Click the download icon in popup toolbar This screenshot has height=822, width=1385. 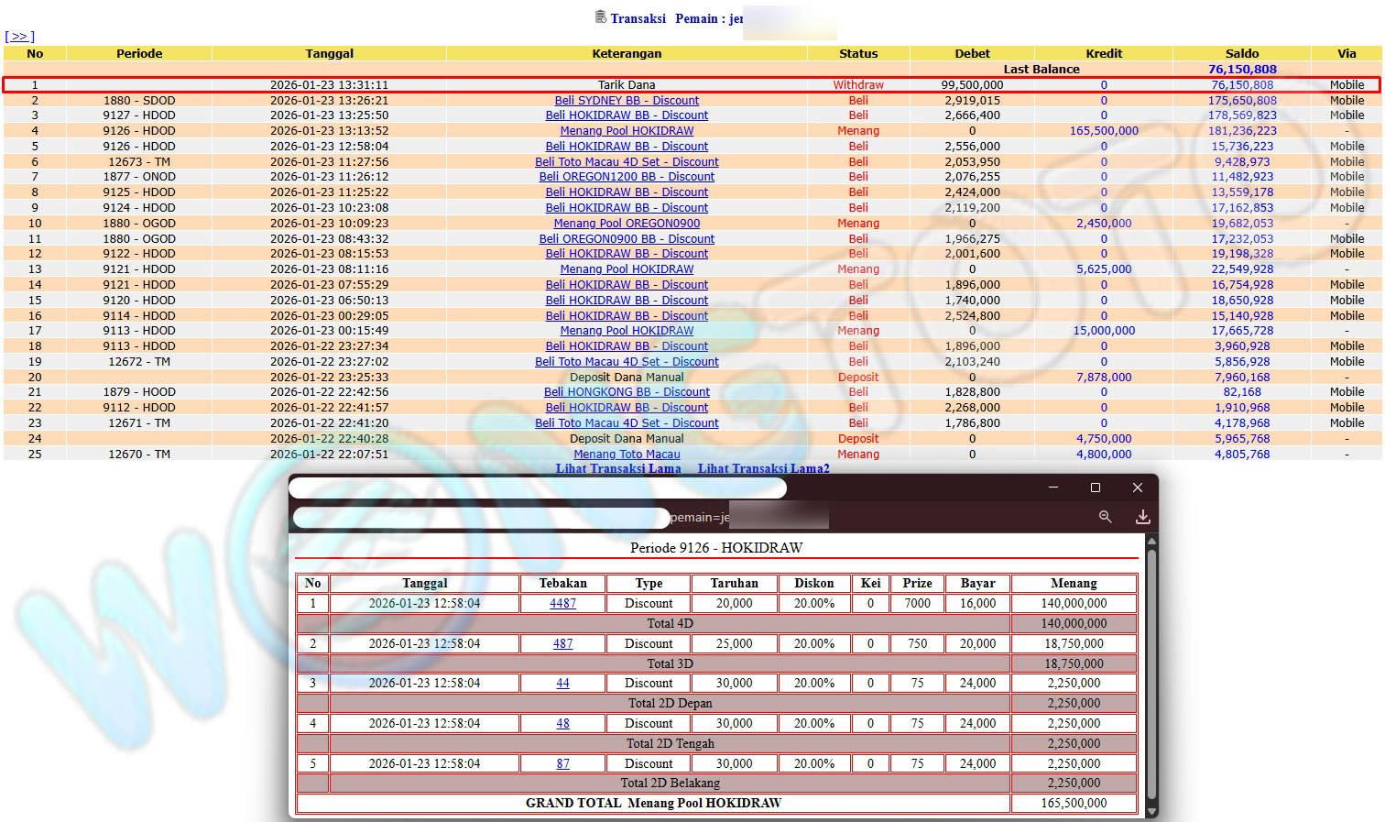click(x=1142, y=517)
